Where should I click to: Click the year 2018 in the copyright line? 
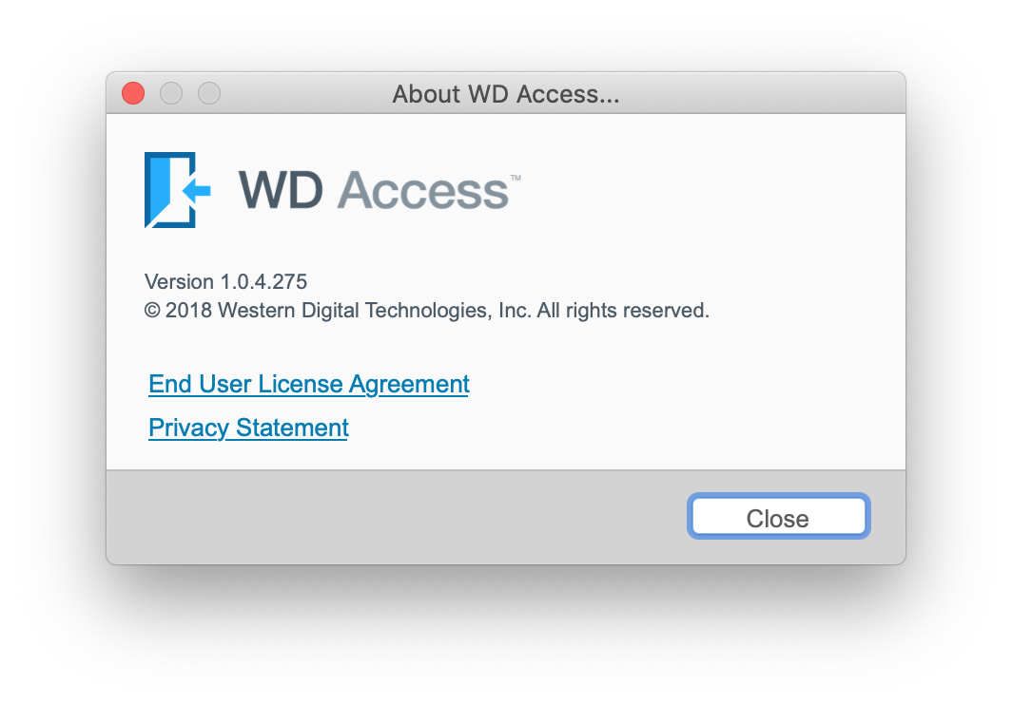coord(188,311)
